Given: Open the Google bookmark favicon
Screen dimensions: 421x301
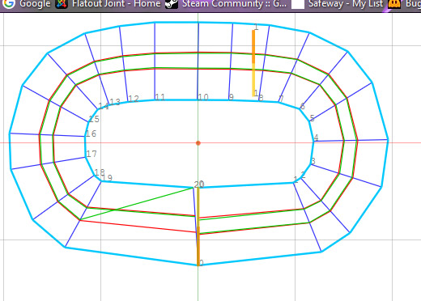Looking at the screenshot, I should [x=9, y=3].
